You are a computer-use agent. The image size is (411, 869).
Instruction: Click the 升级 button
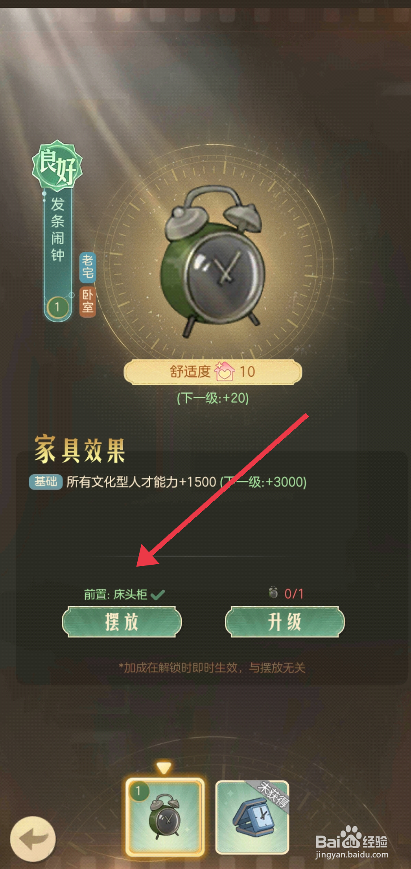pos(285,622)
